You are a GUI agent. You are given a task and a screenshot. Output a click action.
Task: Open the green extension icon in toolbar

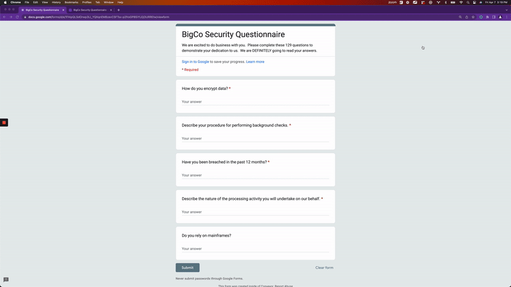tap(481, 17)
